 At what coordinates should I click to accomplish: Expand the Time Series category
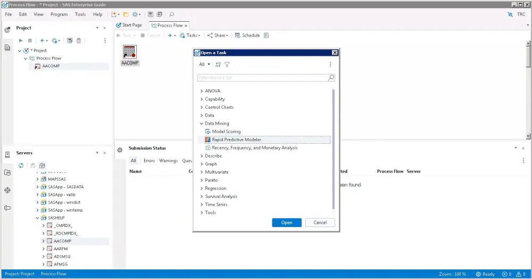(x=202, y=205)
